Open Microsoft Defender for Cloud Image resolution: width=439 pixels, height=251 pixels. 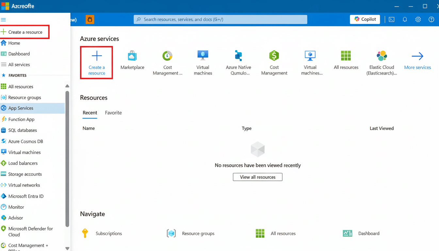click(29, 231)
